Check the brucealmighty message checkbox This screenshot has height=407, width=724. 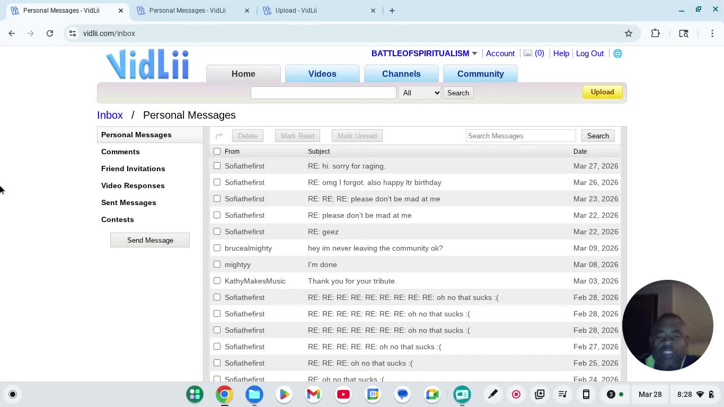coord(217,248)
